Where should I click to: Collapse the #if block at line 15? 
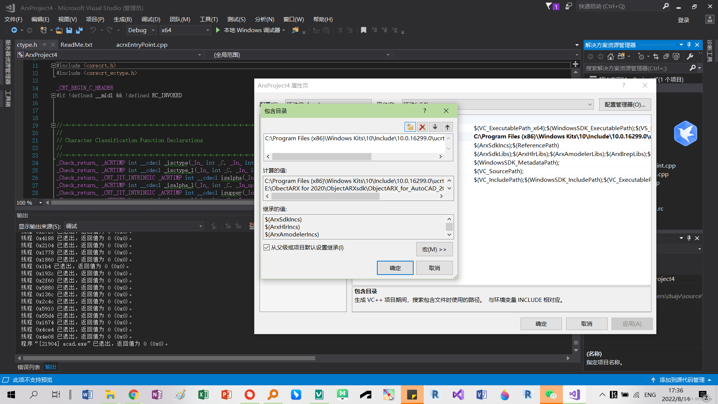click(x=53, y=95)
